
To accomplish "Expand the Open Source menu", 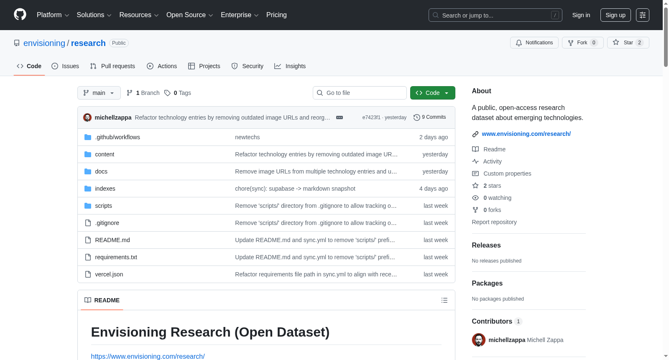I will 189,15.
